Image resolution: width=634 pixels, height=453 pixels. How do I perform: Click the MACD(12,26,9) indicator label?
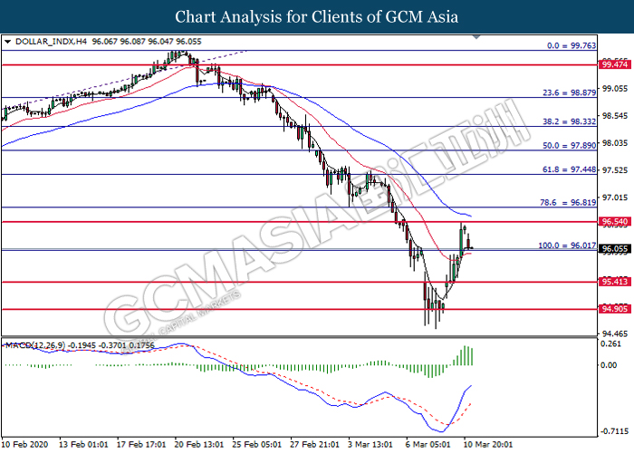[35, 345]
